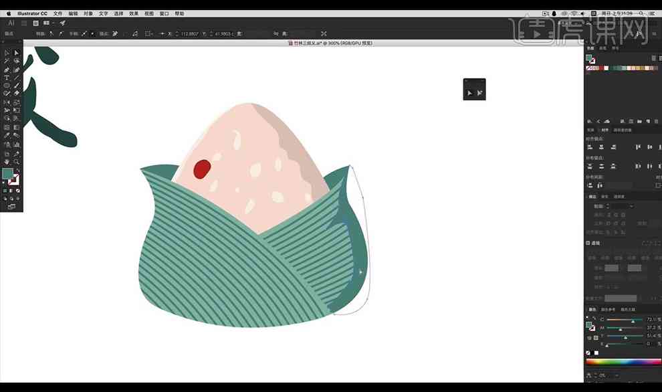Click the magenta M slider in the Color panel
The image size is (662, 392).
(x=625, y=328)
